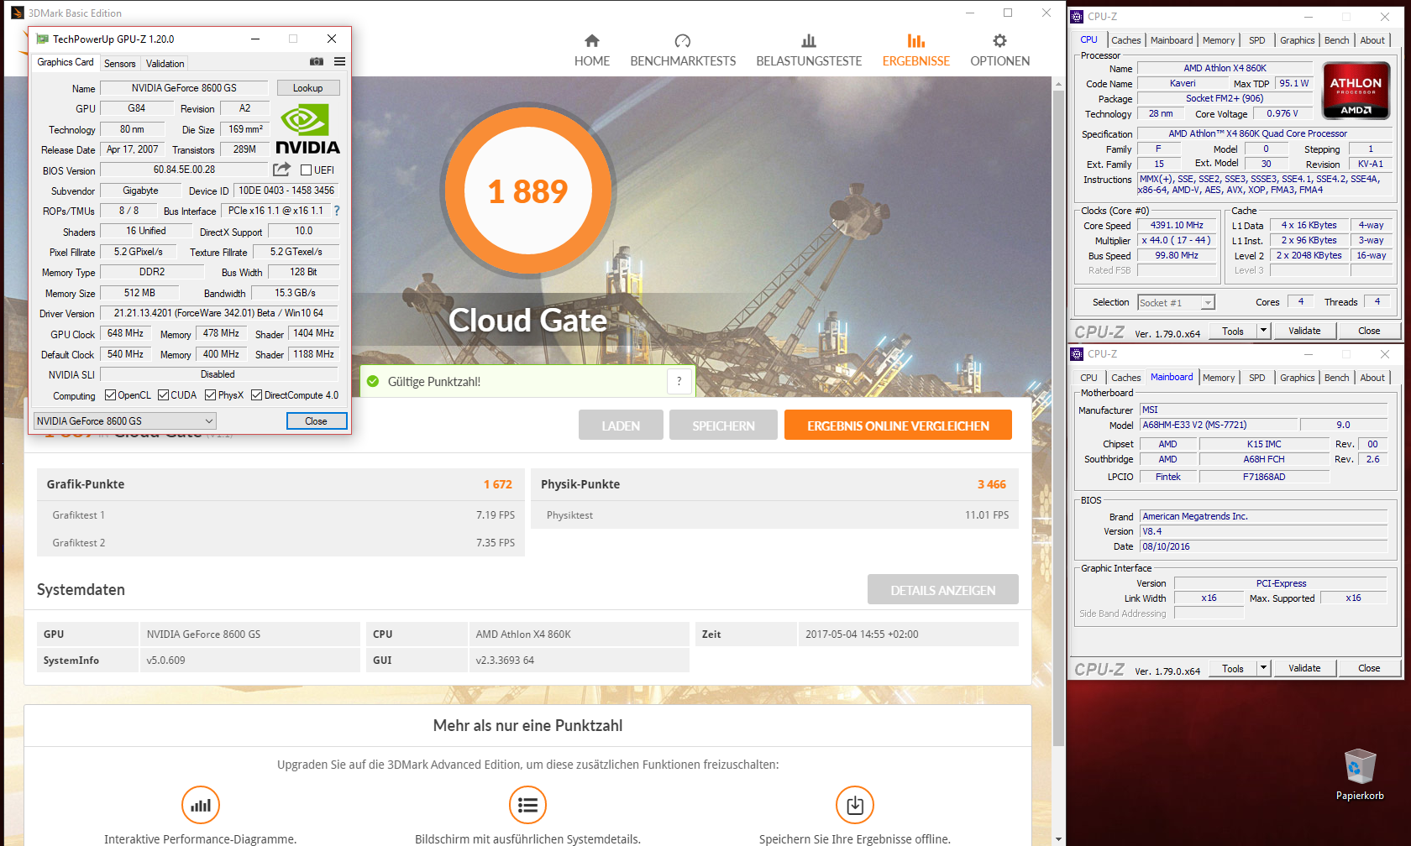This screenshot has width=1411, height=846.
Task: Click the Lookup button in GPU-Z
Action: click(x=307, y=88)
